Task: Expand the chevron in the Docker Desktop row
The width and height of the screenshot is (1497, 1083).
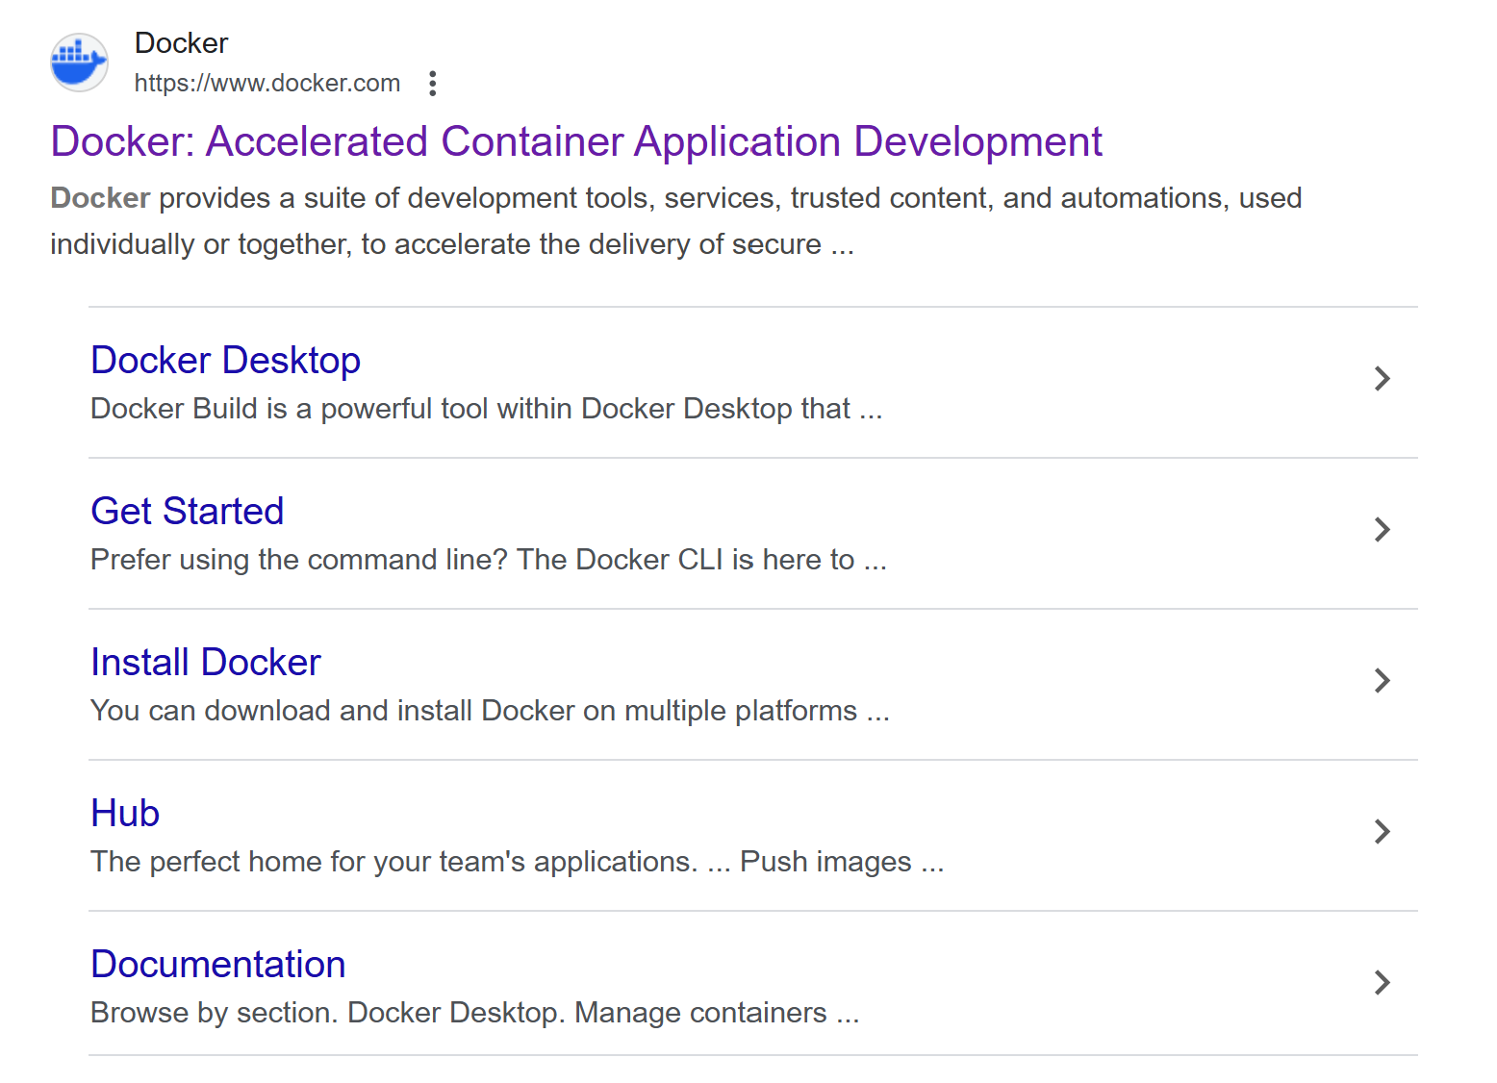Action: point(1383,378)
